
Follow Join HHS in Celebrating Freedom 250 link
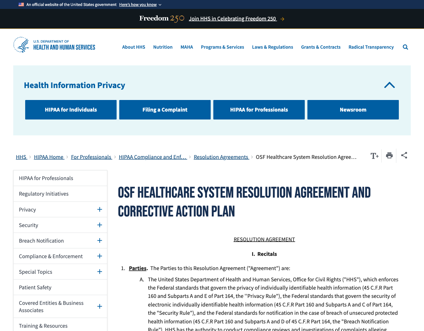[233, 19]
